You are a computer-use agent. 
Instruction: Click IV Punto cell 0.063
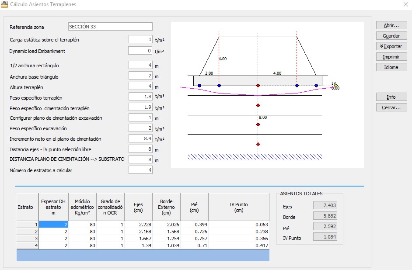point(239,225)
